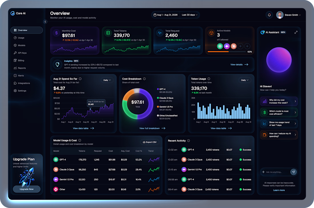The width and height of the screenshot is (314, 208).
Task: Open info tooltip for Model Usage & Cost
Action: coord(80,140)
